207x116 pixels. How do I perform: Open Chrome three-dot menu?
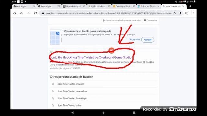coord(193,13)
